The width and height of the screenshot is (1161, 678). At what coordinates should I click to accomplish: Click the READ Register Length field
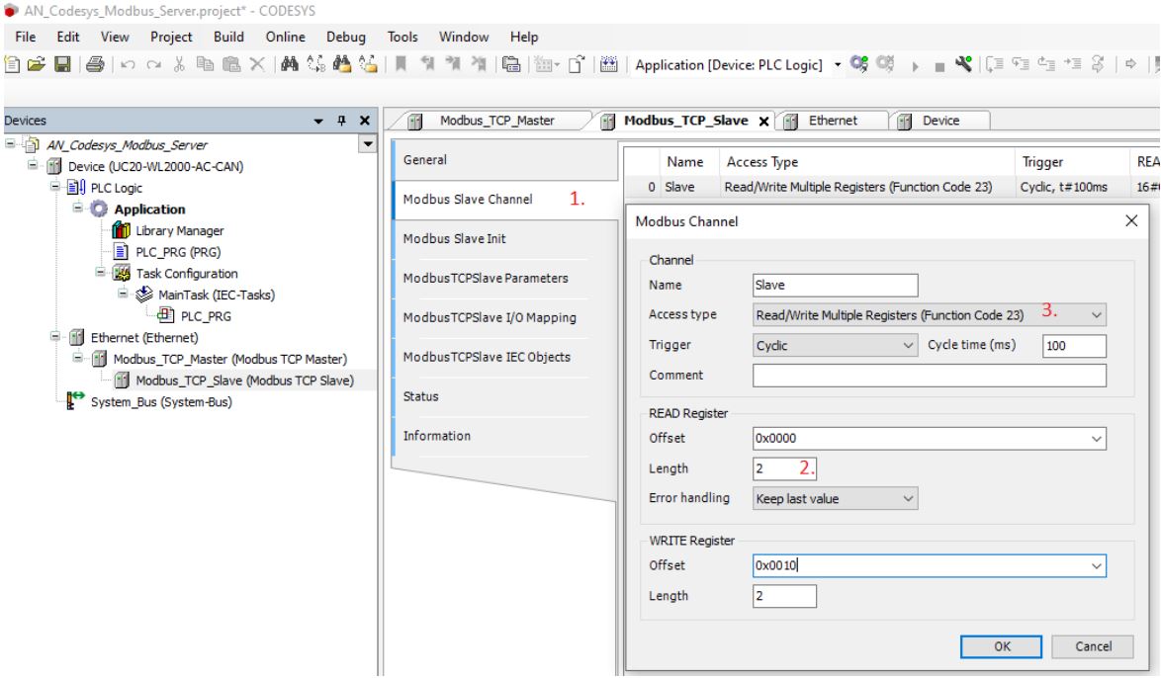[x=784, y=468]
